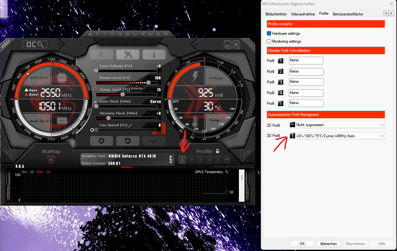Screen dimensions: 397x251
Task: Click the GPU chip icon on gauge
Action: (62, 78)
